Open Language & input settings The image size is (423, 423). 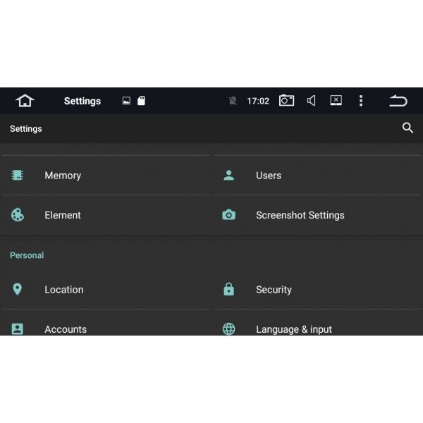[x=293, y=329]
